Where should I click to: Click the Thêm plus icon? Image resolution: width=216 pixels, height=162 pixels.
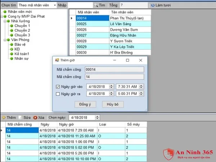(x=3, y=117)
